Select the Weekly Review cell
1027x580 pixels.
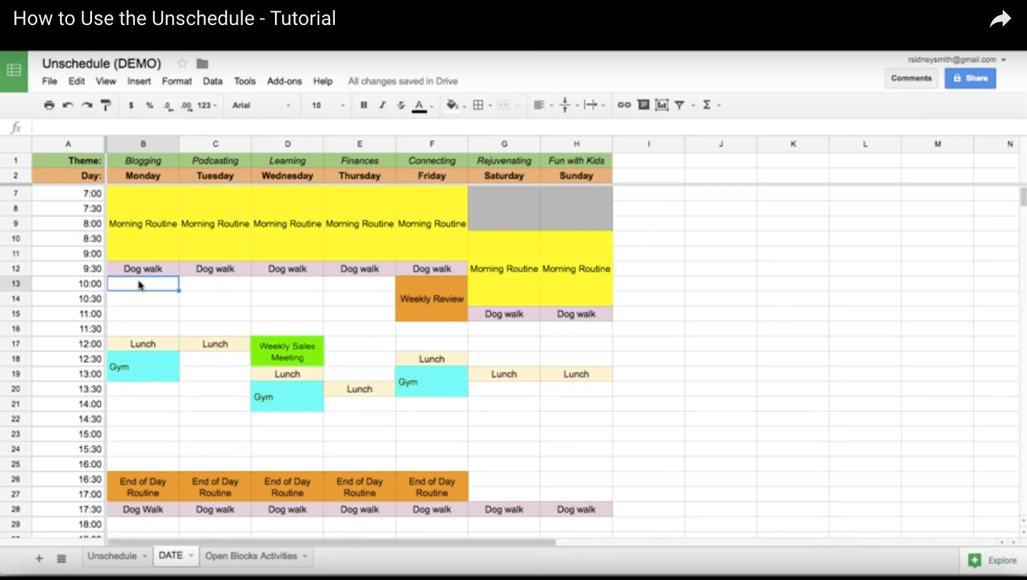432,299
